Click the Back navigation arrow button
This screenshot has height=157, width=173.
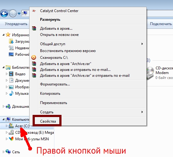pyautogui.click(x=4, y=14)
